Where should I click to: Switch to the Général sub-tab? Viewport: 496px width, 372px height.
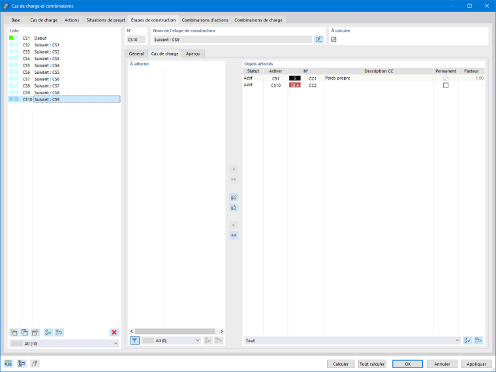pyautogui.click(x=136, y=54)
